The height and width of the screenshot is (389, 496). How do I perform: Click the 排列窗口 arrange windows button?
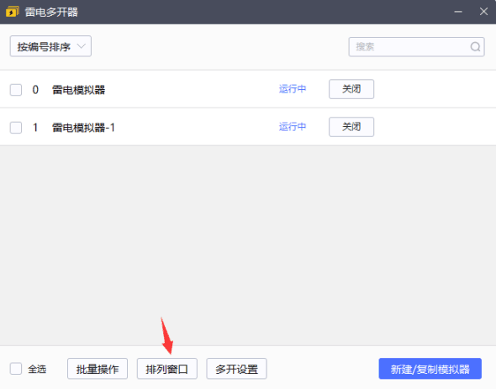tap(167, 369)
